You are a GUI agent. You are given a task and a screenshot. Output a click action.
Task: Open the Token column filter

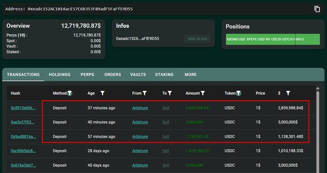point(239,93)
